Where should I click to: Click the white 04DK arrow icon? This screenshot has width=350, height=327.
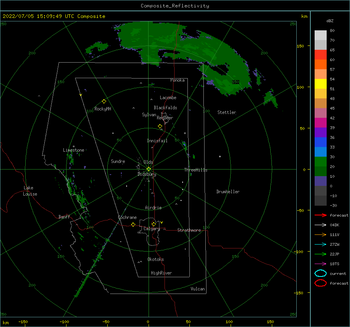tap(320, 225)
